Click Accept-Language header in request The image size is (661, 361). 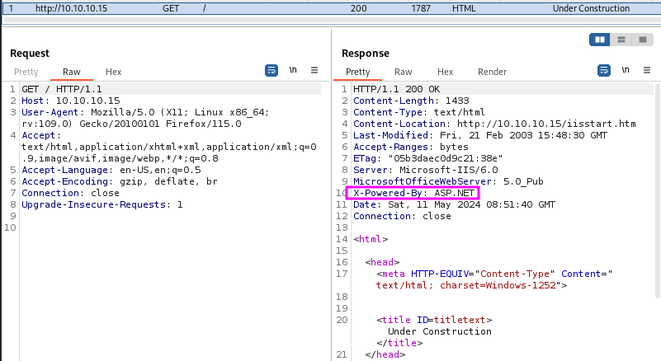111,170
